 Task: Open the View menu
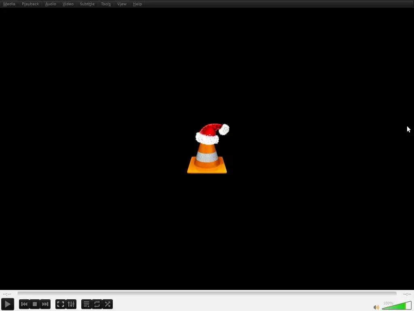coord(122,4)
